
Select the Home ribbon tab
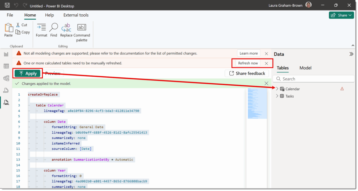pos(30,15)
